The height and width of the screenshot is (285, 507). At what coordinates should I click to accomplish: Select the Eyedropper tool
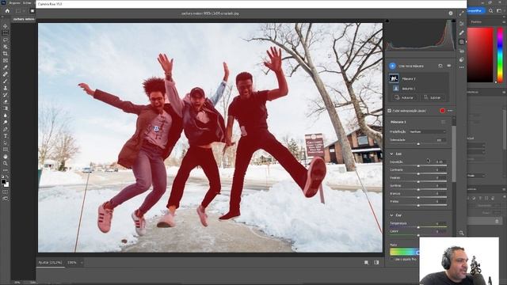(6, 67)
